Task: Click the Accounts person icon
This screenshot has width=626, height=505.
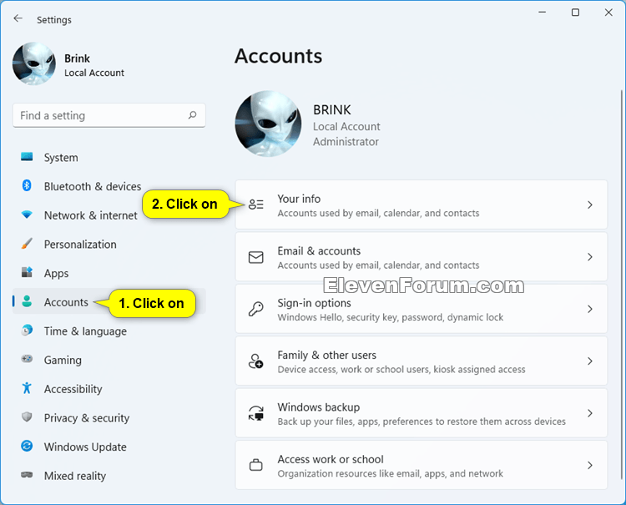Action: pyautogui.click(x=27, y=301)
